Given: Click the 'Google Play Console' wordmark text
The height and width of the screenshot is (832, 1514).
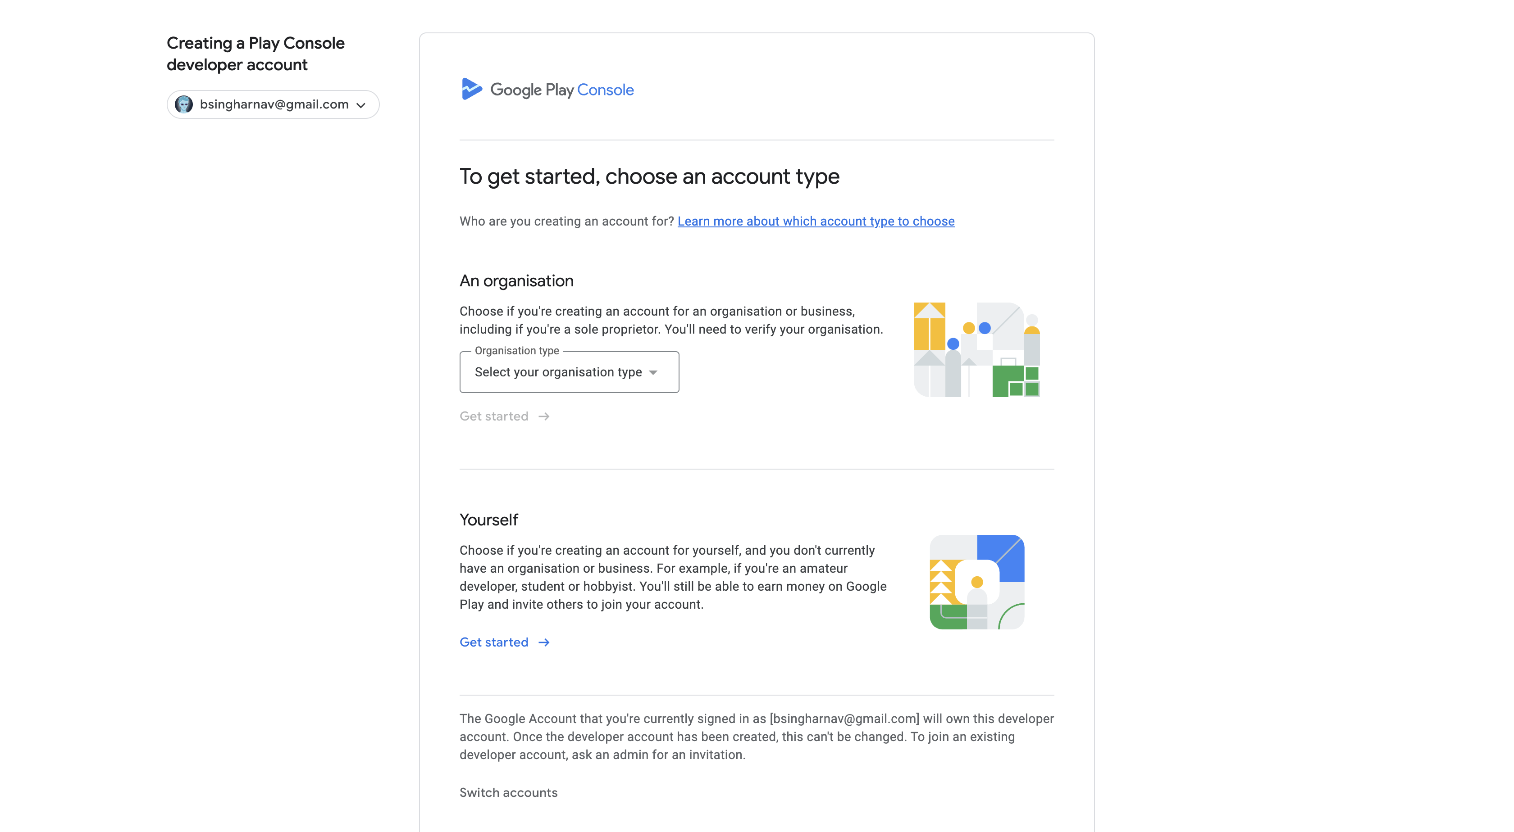Looking at the screenshot, I should [562, 90].
